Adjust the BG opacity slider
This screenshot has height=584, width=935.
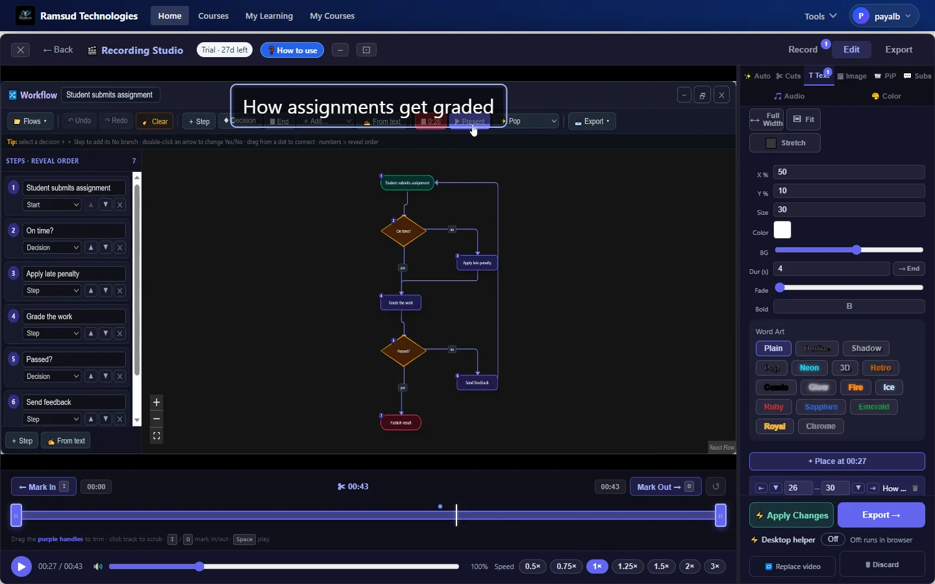[x=849, y=250]
